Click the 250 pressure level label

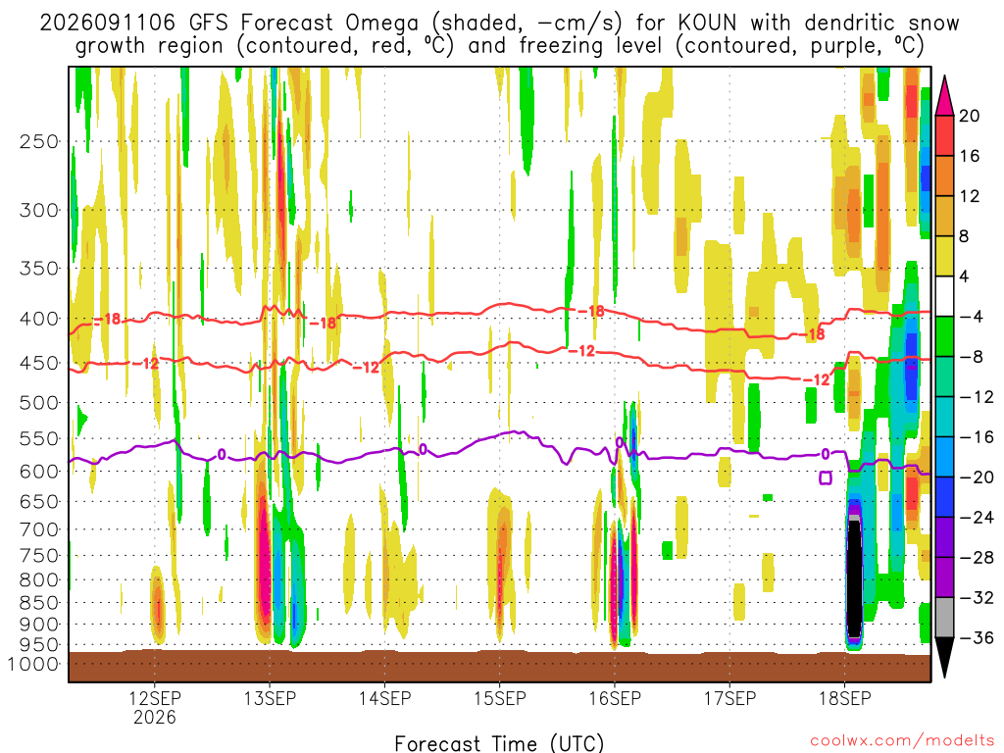click(x=39, y=141)
